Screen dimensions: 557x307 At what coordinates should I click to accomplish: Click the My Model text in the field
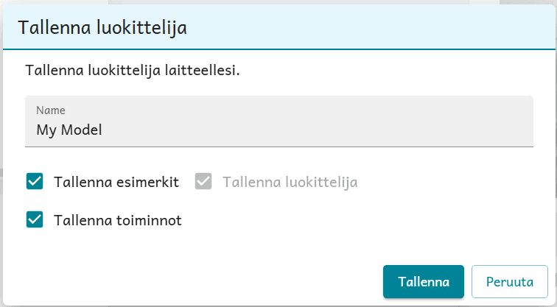tap(69, 130)
